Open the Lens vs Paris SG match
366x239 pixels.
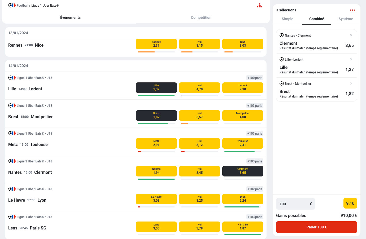(x=27, y=228)
